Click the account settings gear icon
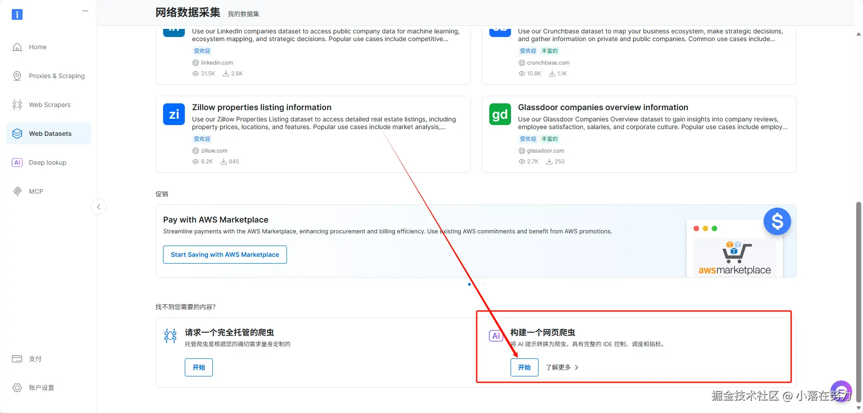Image resolution: width=863 pixels, height=413 pixels. pos(17,388)
